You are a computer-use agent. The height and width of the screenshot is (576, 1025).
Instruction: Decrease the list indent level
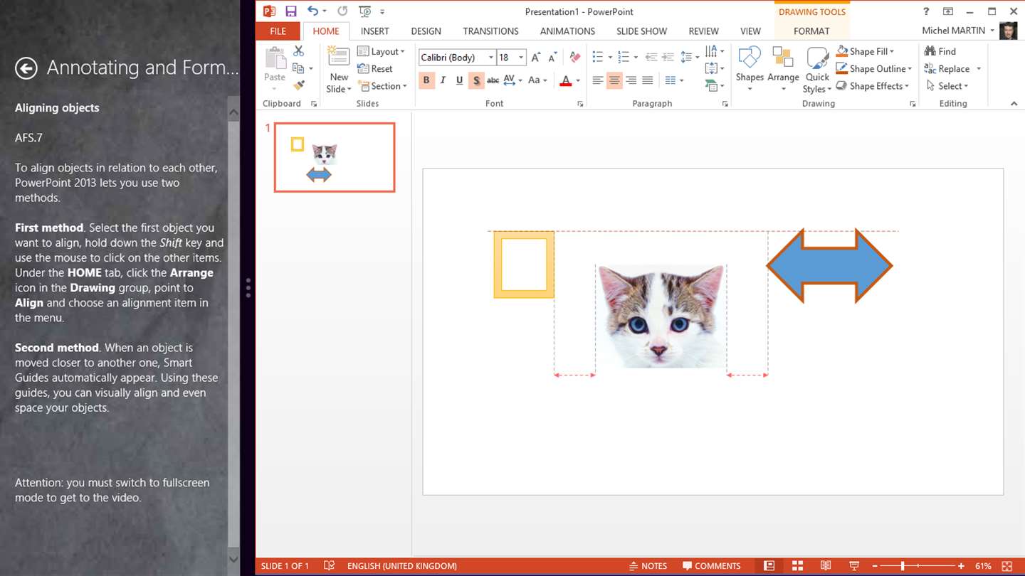(x=651, y=58)
